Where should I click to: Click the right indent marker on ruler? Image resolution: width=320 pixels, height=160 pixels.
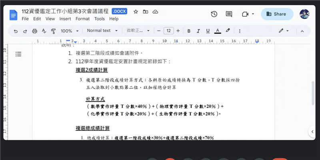click(257, 42)
